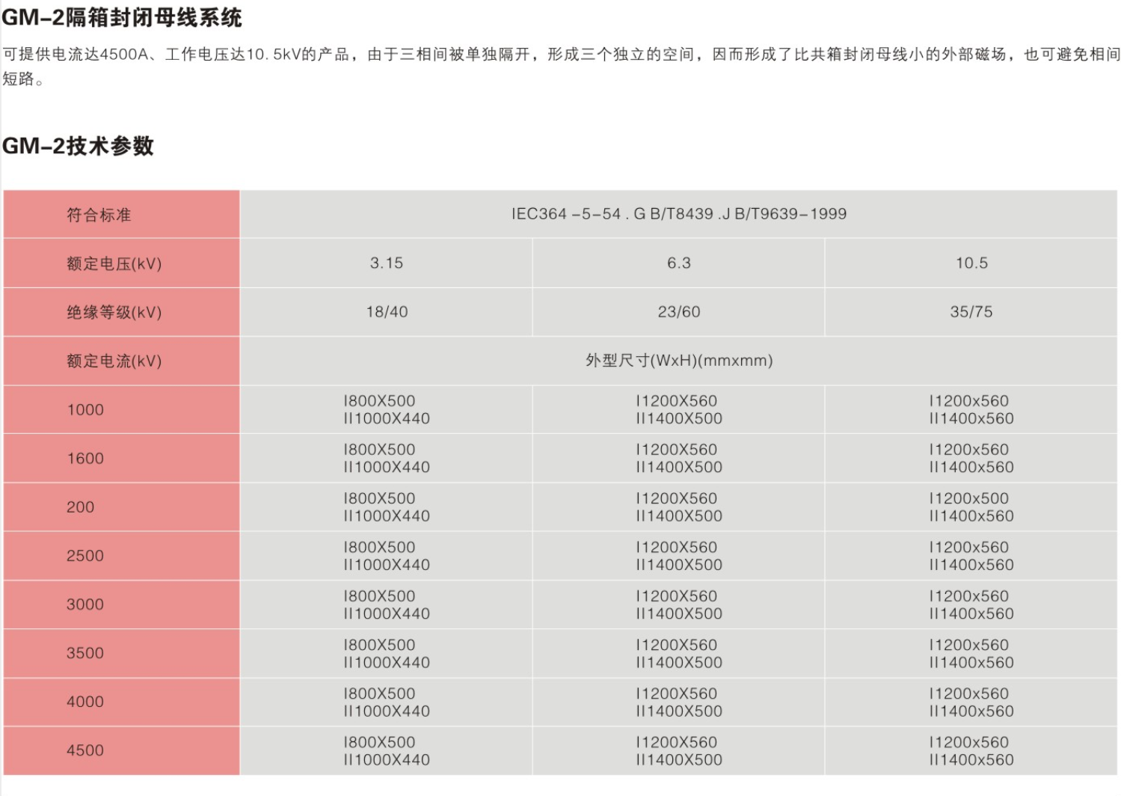Select the 1600 rated current row label
This screenshot has width=1121, height=796.
point(121,458)
